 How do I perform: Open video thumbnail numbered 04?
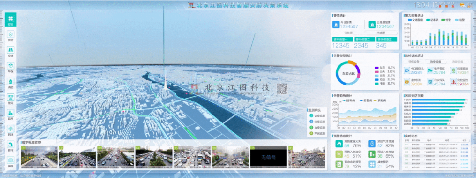point(153,157)
